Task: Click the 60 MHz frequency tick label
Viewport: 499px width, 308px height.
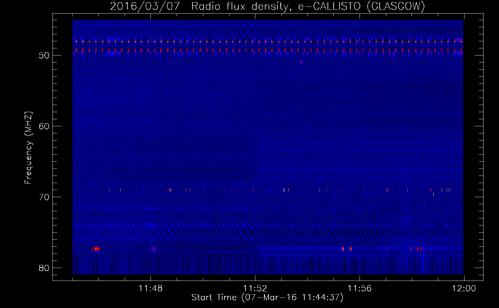Action: [44, 126]
